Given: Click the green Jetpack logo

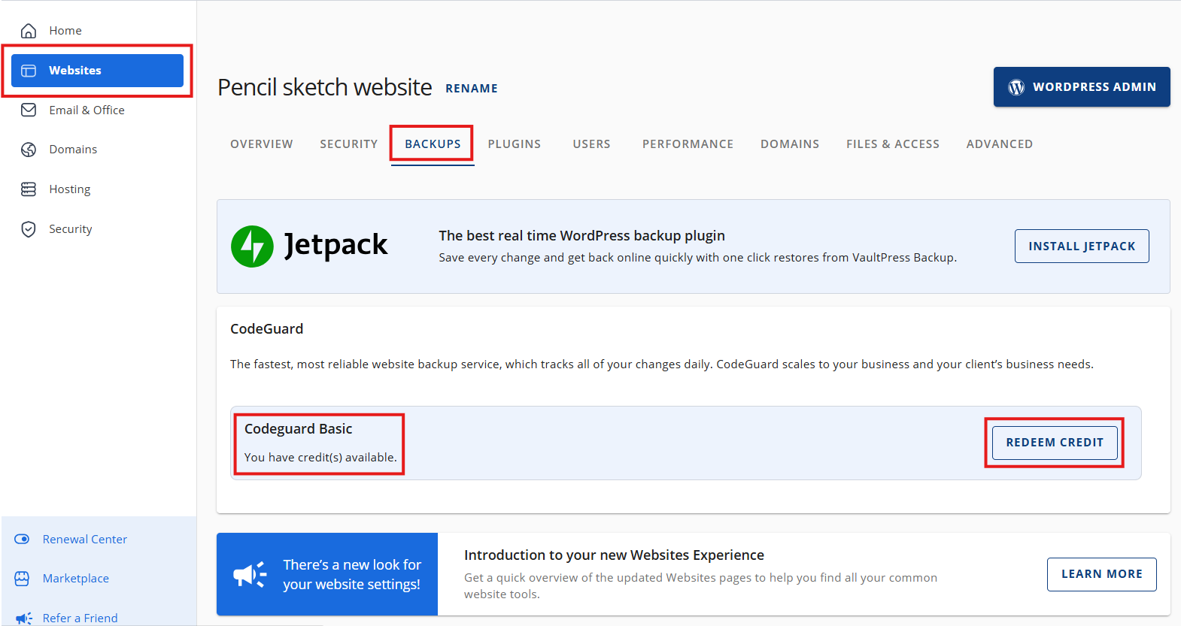Looking at the screenshot, I should (x=252, y=246).
